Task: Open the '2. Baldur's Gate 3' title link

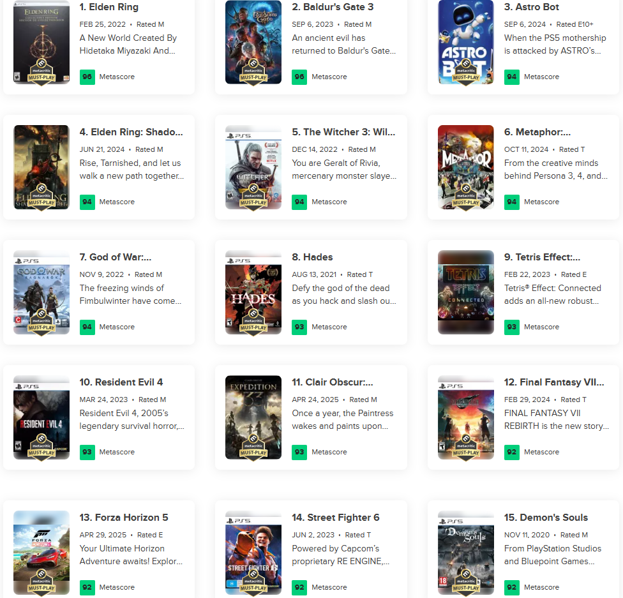Action: tap(333, 7)
